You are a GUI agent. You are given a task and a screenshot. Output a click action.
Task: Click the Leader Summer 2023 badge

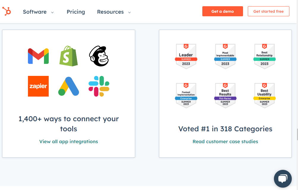(x=186, y=56)
